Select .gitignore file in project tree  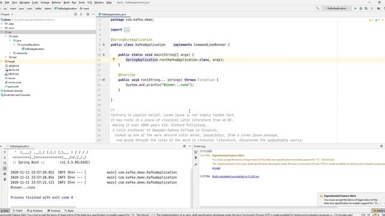(12, 65)
